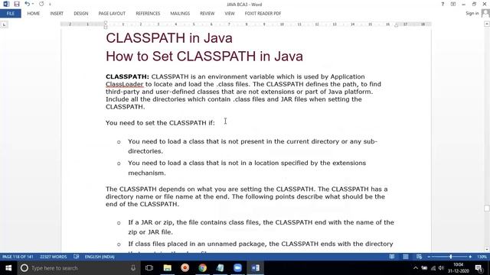Open the PAGE LAYOUT tab
The image size is (490, 275).
[x=112, y=14]
